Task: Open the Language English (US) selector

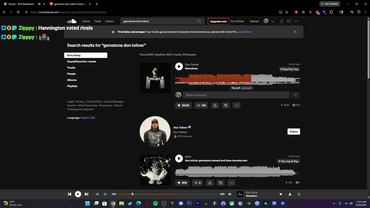Action: 88,118
